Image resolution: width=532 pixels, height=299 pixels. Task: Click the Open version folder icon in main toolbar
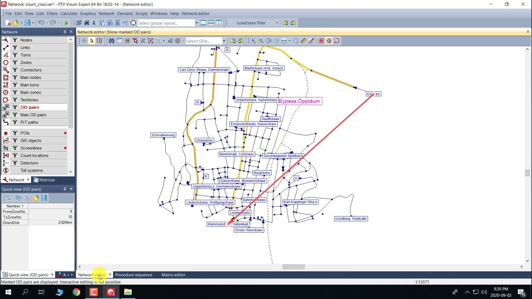pyautogui.click(x=15, y=23)
